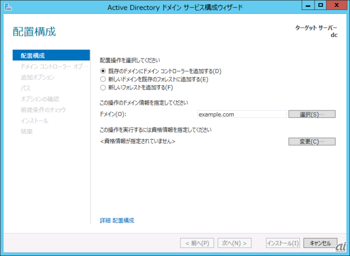The width and height of the screenshot is (350, 256).
Task: Click the ターゲット サーバー label
Action: coord(316,27)
